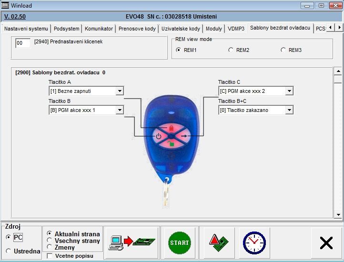
Task: Open the Uzivatelske kody tab
Action: 181,29
